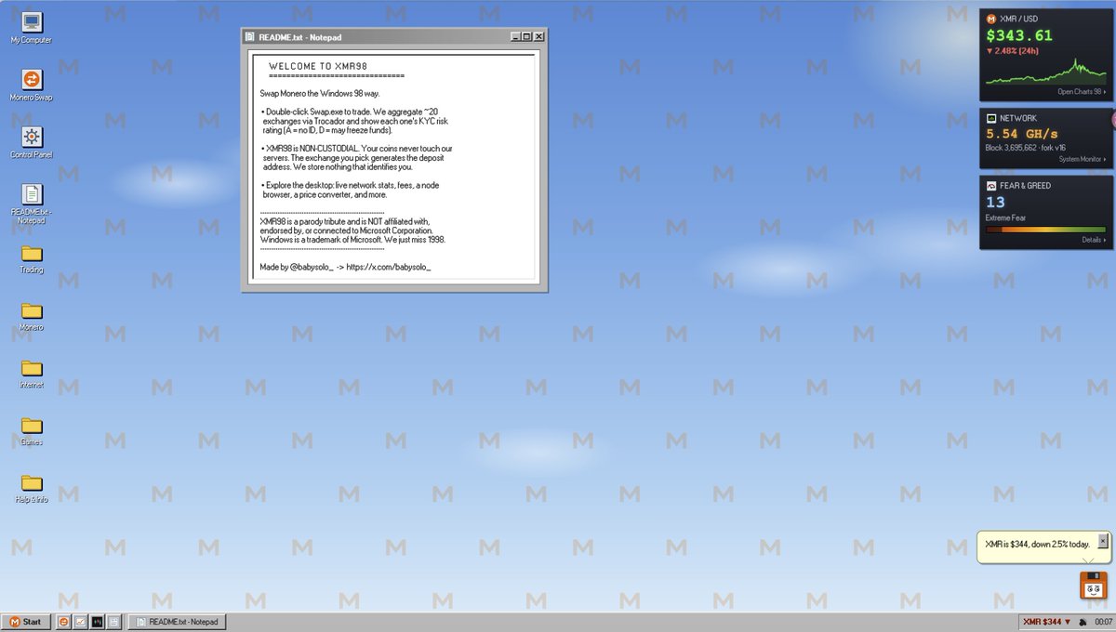This screenshot has height=632, width=1116.
Task: Click the https://x.com/babysolo_ URL in Notepad
Action: click(x=389, y=267)
